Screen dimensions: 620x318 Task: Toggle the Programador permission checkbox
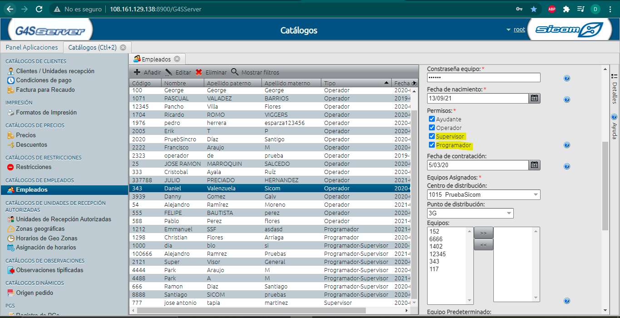[x=432, y=145]
